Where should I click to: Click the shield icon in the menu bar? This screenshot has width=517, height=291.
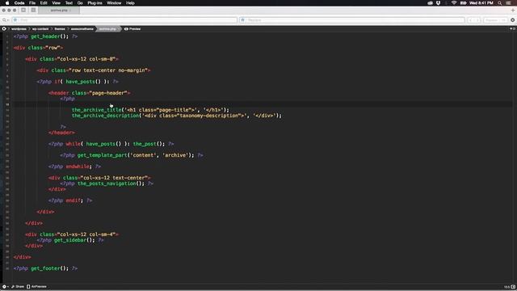[x=438, y=3]
